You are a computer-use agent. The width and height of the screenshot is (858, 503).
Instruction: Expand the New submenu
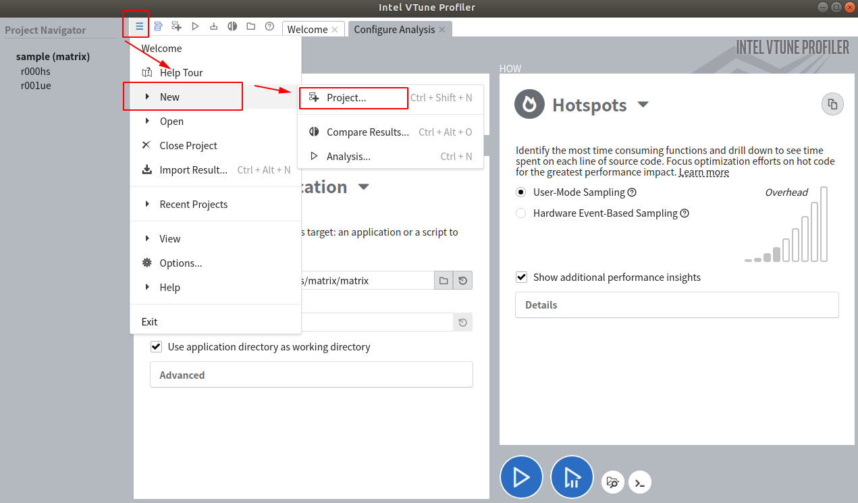tap(215, 97)
